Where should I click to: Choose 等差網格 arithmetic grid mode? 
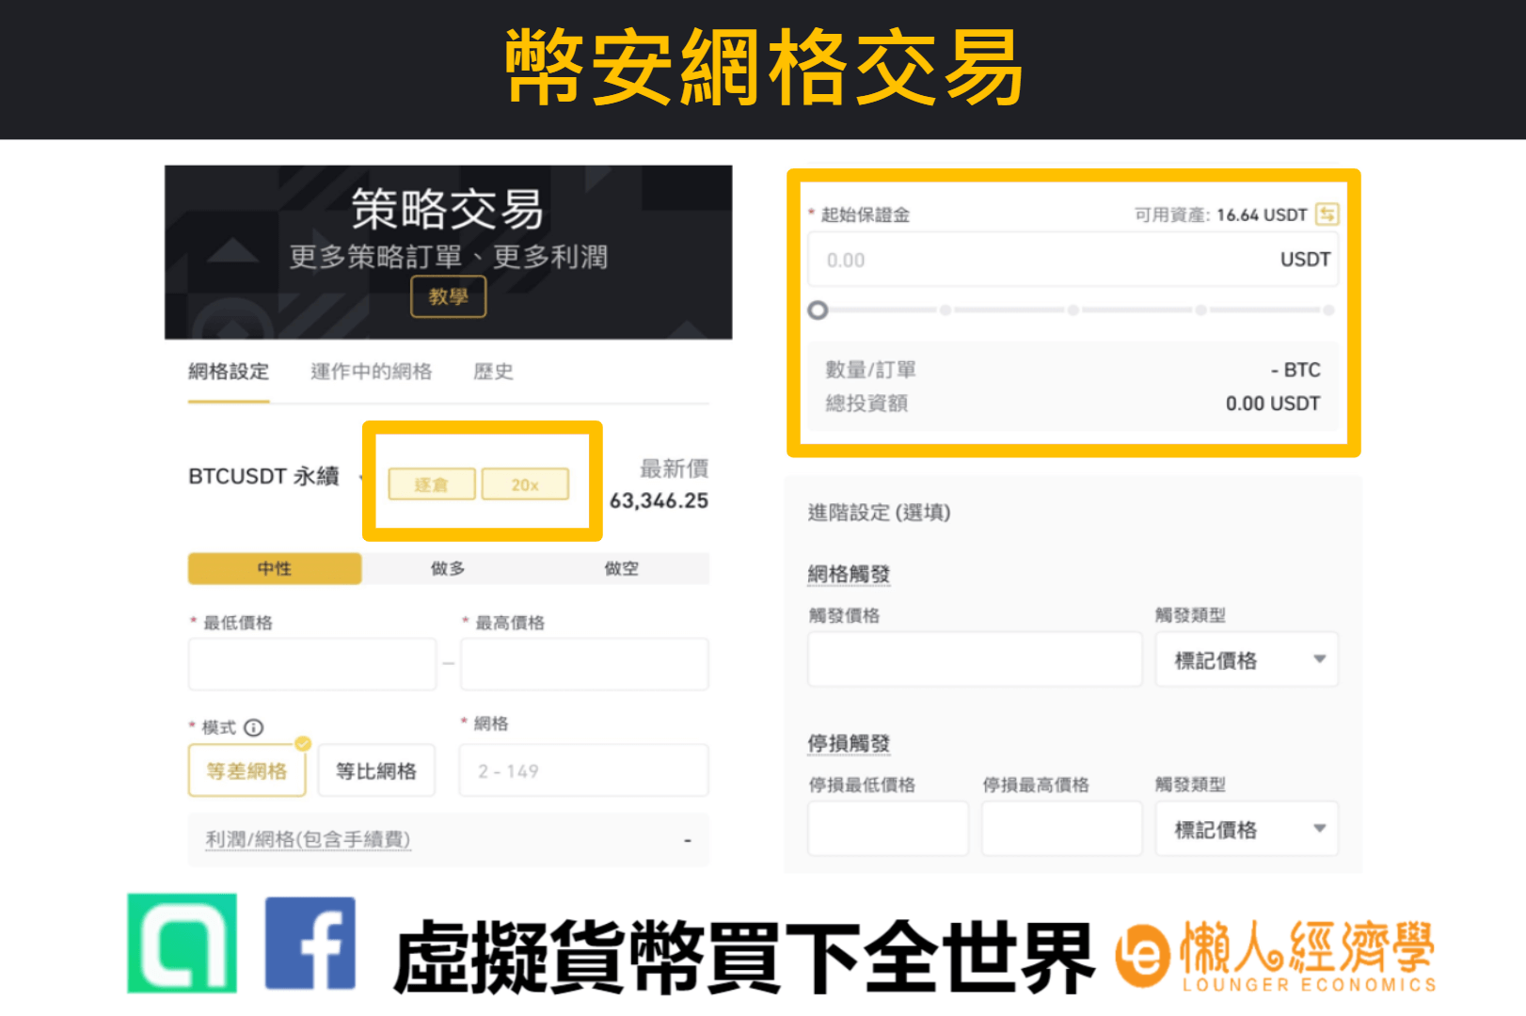click(x=246, y=770)
